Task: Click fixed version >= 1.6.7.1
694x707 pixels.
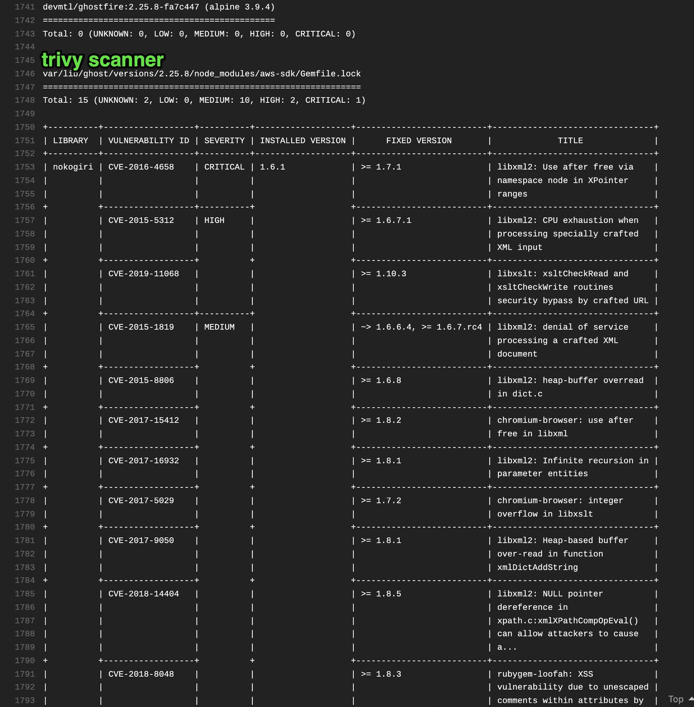Action: click(x=386, y=220)
